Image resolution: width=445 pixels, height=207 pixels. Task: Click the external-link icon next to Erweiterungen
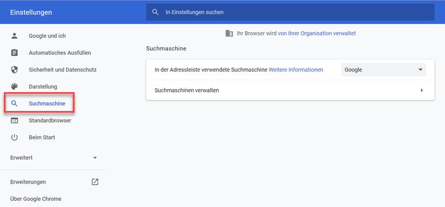tap(95, 182)
